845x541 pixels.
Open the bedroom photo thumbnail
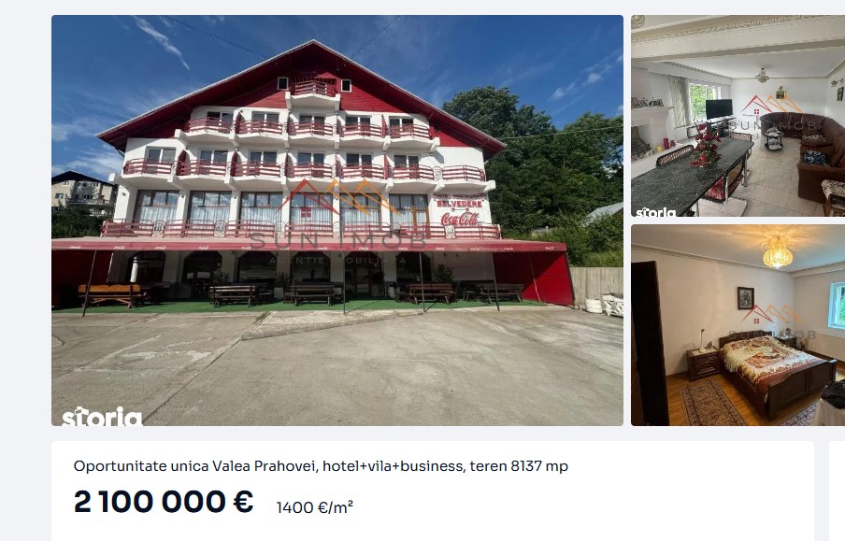738,325
